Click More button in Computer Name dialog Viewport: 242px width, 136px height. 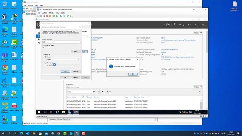[76, 51]
